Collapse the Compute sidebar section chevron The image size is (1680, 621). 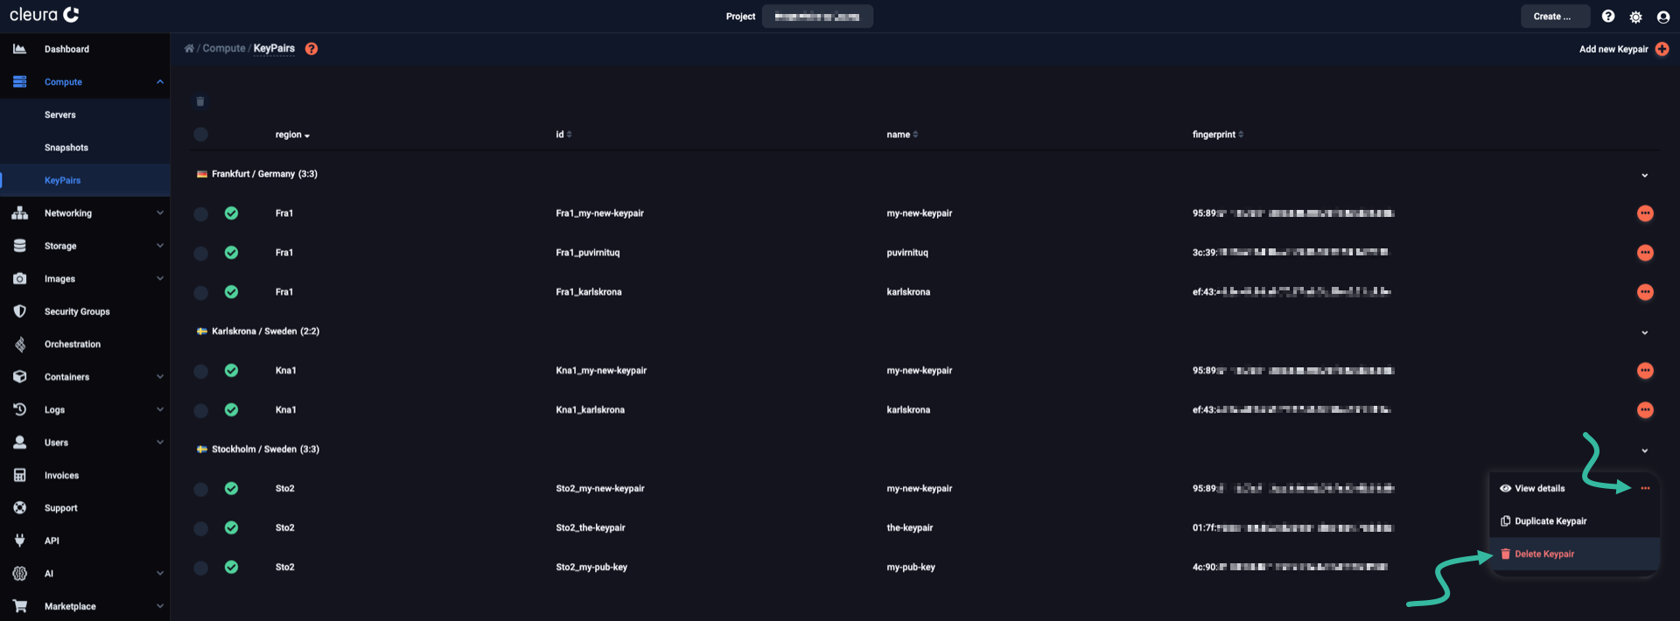(160, 82)
